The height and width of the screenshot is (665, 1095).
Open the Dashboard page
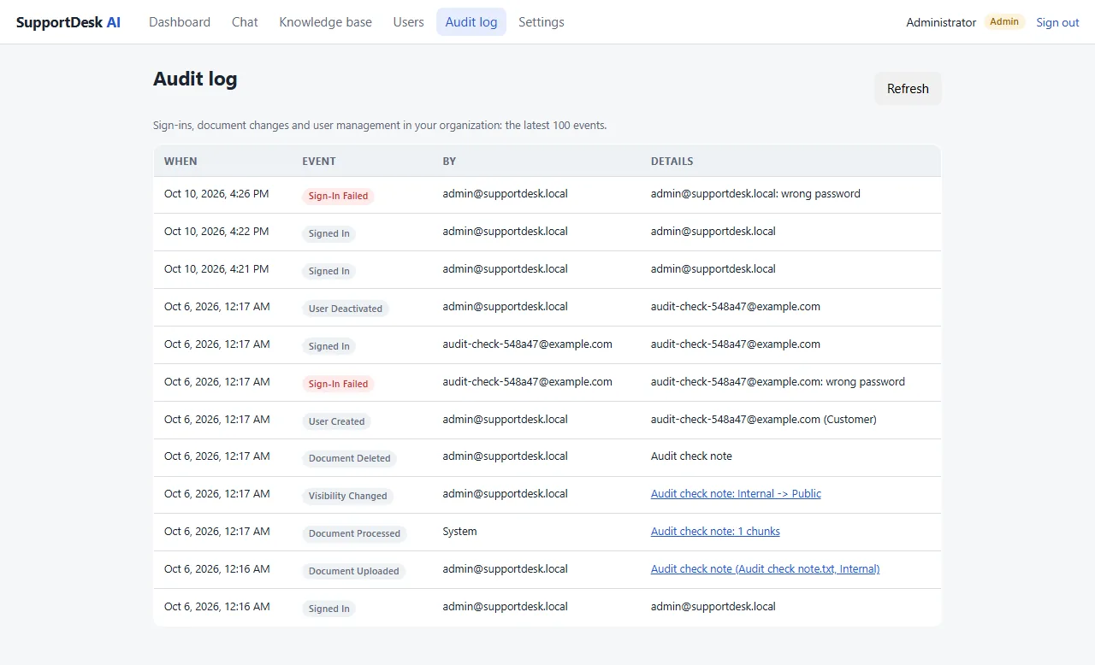click(180, 22)
